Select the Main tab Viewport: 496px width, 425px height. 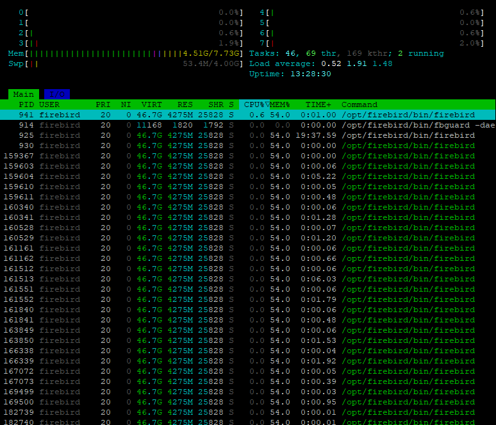click(x=24, y=94)
